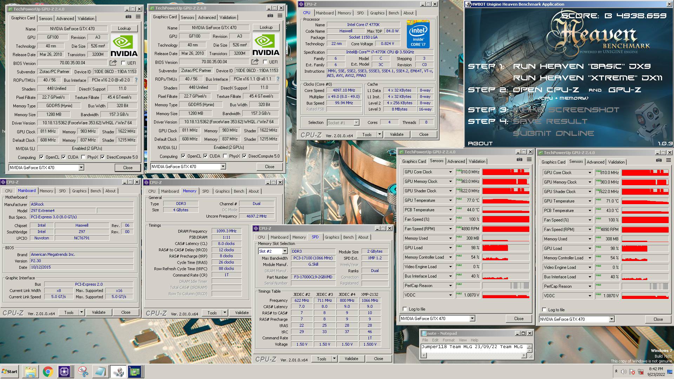Image resolution: width=674 pixels, height=379 pixels.
Task: Click camera icon in rightmost GPU-Z Sensors window
Action: point(659,160)
